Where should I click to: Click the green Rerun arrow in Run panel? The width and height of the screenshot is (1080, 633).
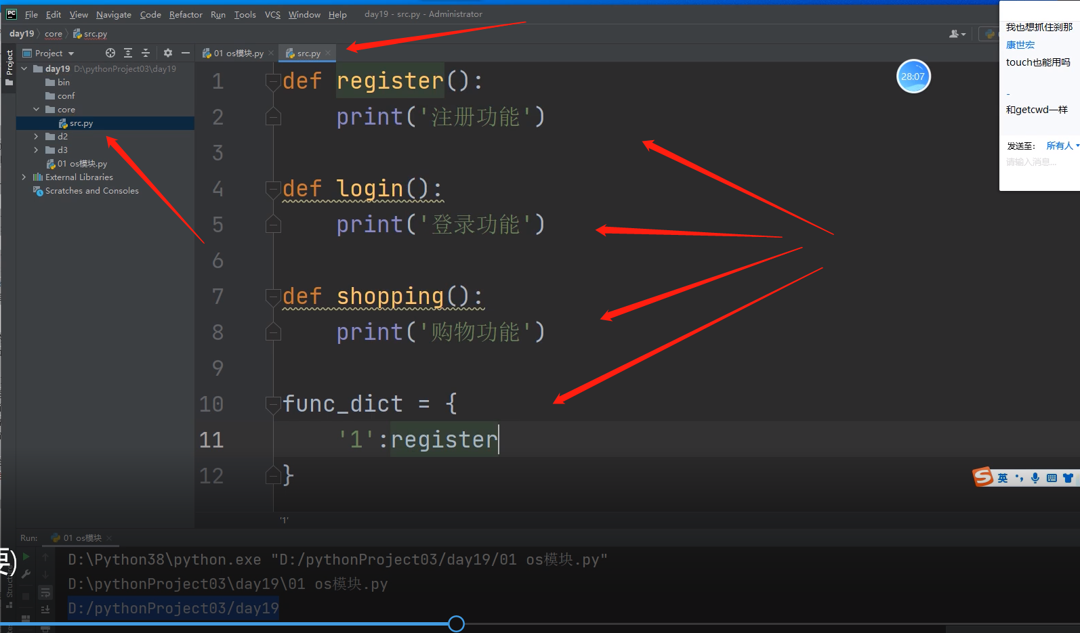pos(26,556)
